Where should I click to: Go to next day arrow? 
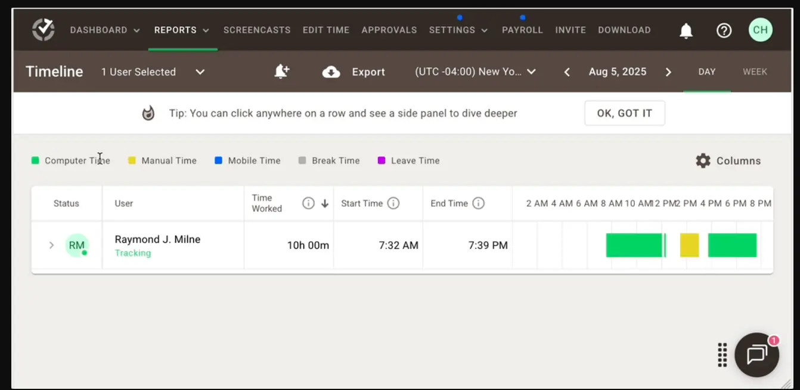pos(668,72)
